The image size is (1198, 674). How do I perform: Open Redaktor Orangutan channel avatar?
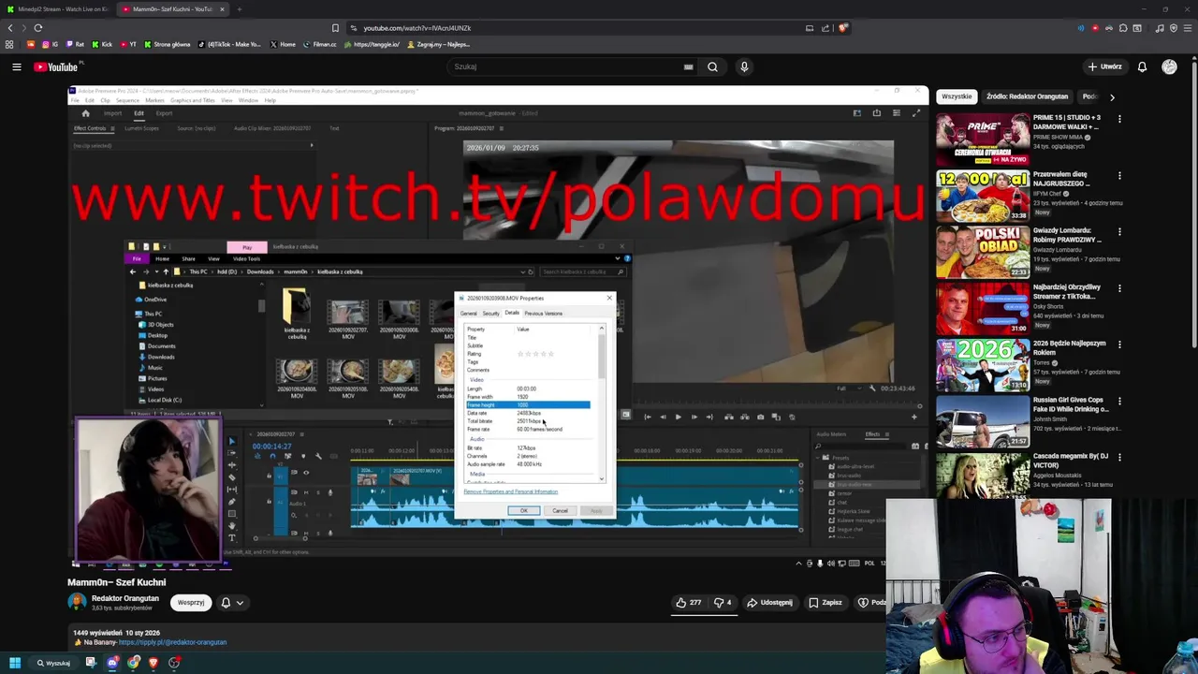click(x=77, y=602)
